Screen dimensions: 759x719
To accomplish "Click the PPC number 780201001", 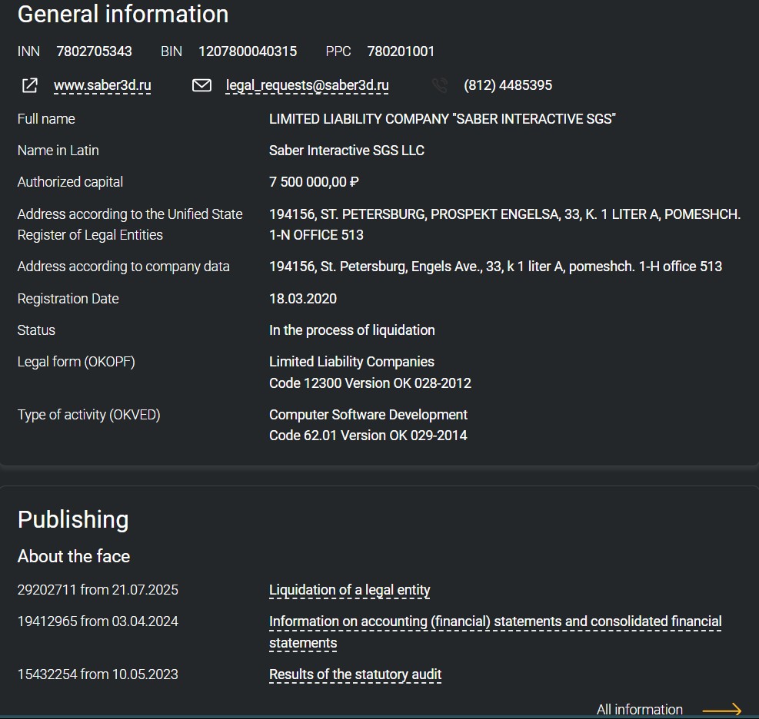I will 401,51.
